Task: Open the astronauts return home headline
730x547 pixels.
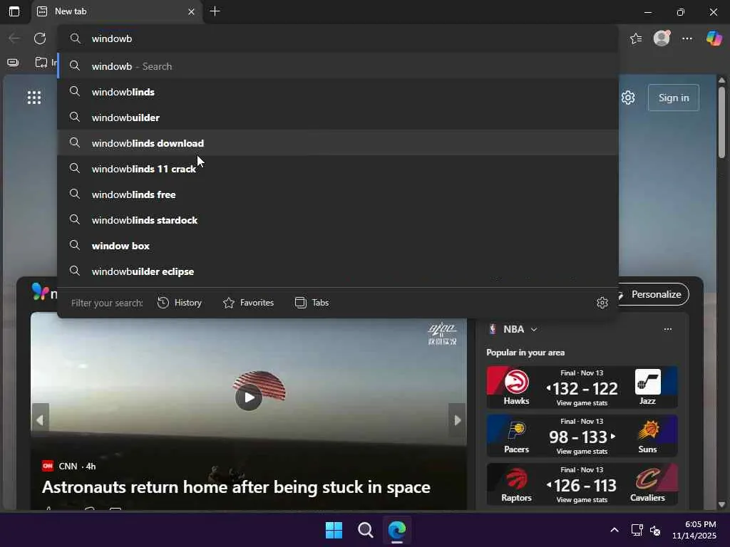Action: point(236,487)
